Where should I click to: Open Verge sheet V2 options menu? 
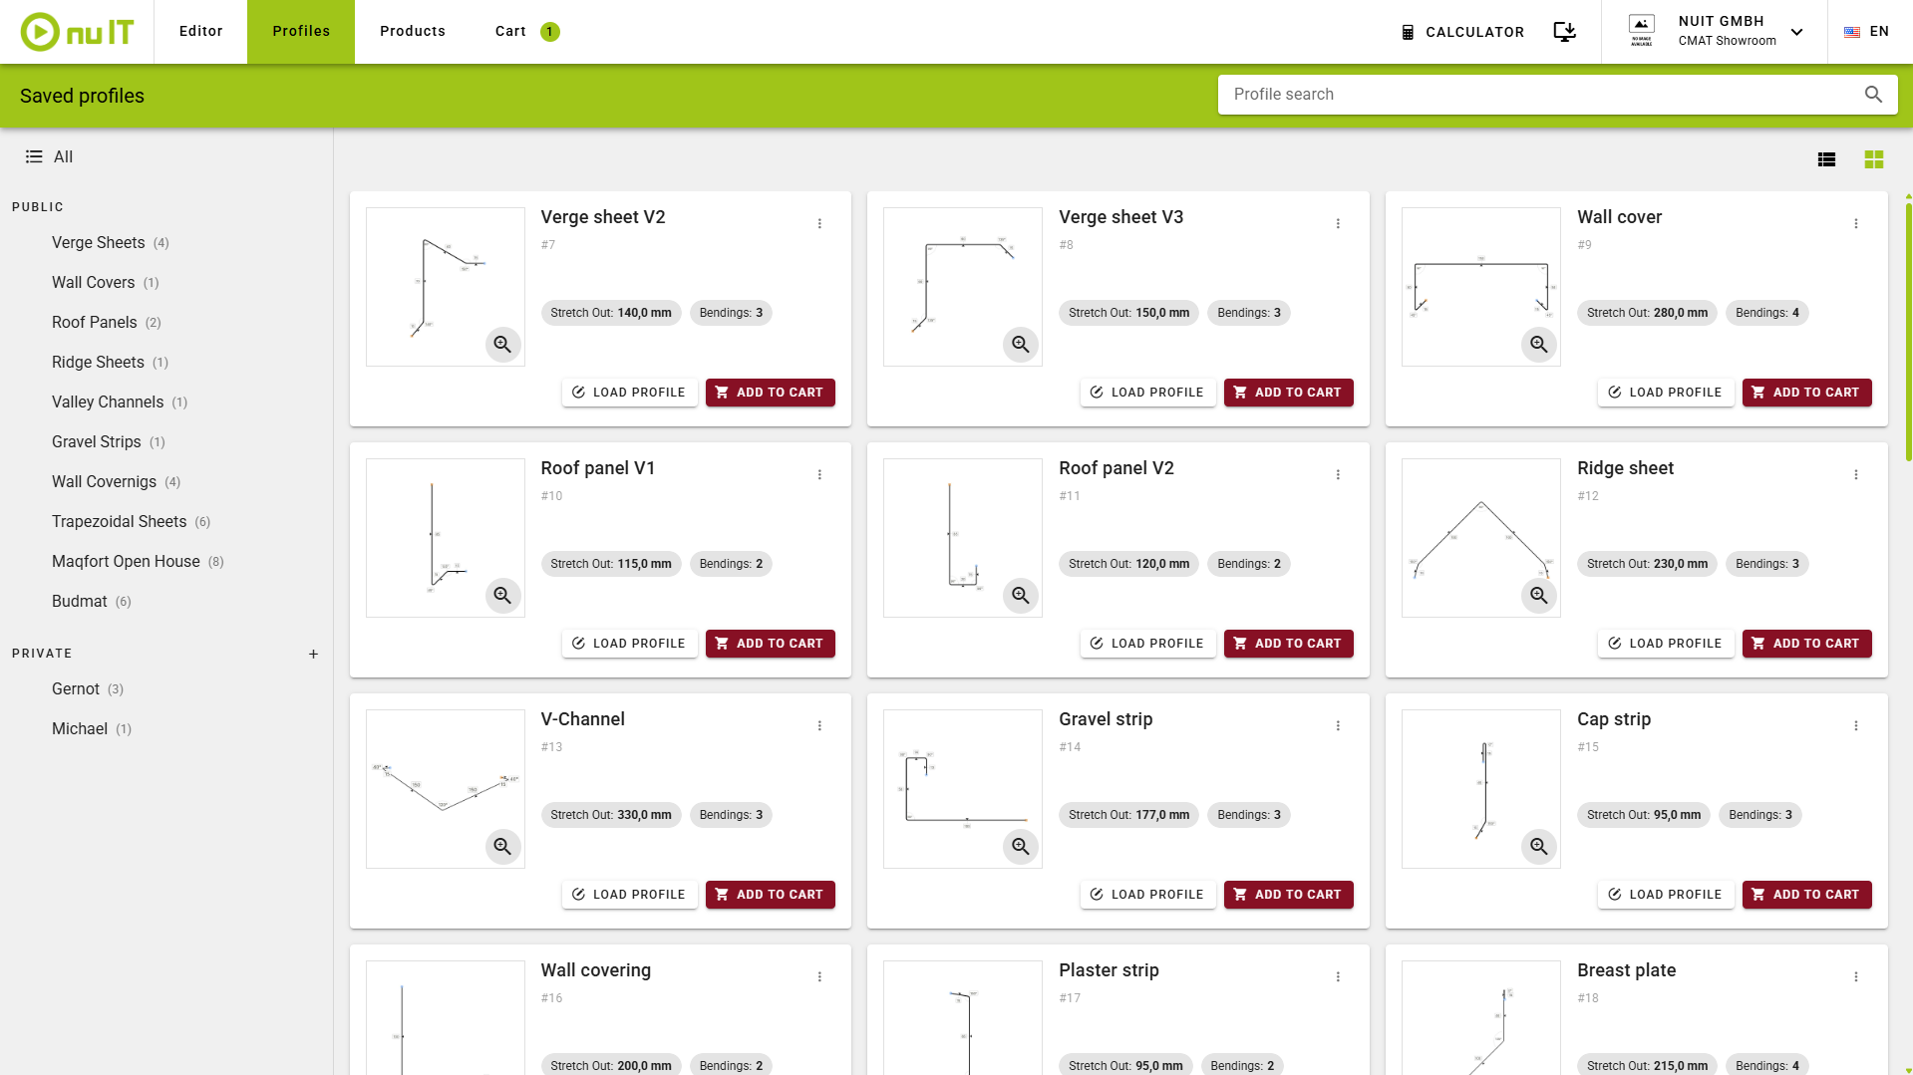tap(819, 224)
